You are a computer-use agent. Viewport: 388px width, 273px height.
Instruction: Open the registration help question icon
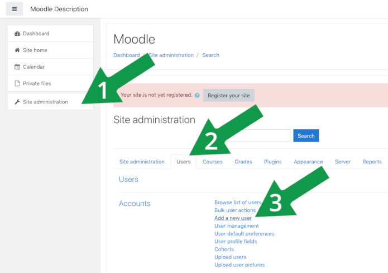tap(197, 95)
